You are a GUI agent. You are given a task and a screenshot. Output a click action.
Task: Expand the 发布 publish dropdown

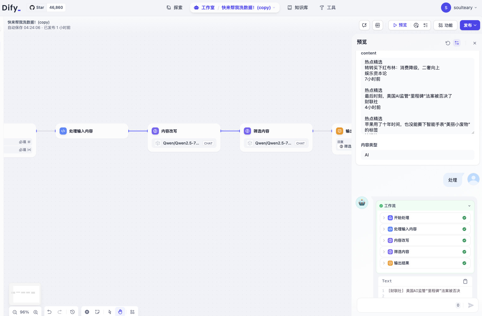[x=470, y=25]
